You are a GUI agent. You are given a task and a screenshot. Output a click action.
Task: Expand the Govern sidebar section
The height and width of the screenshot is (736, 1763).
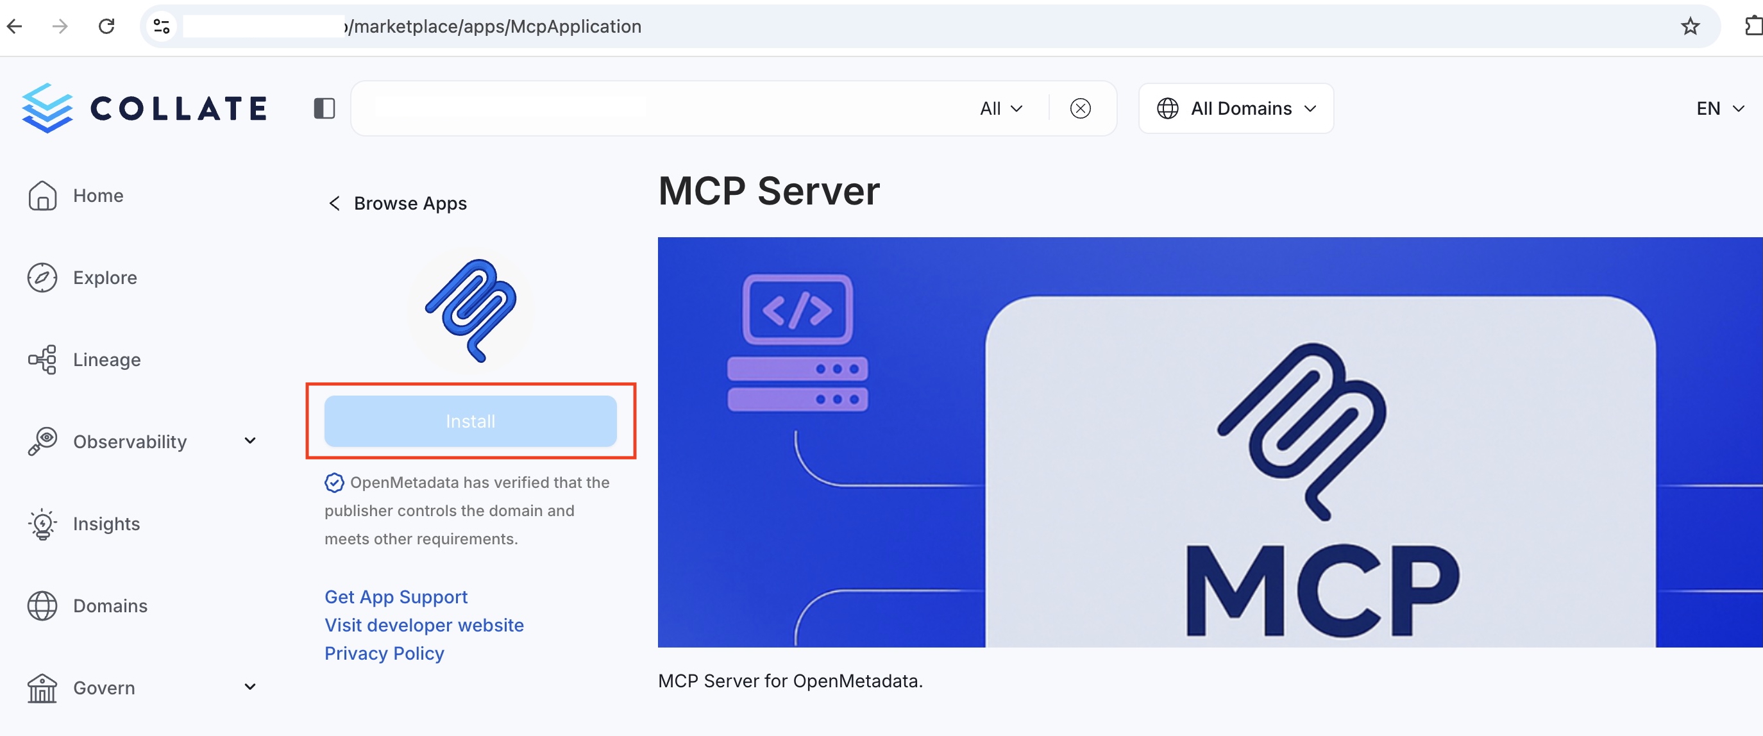pyautogui.click(x=251, y=687)
